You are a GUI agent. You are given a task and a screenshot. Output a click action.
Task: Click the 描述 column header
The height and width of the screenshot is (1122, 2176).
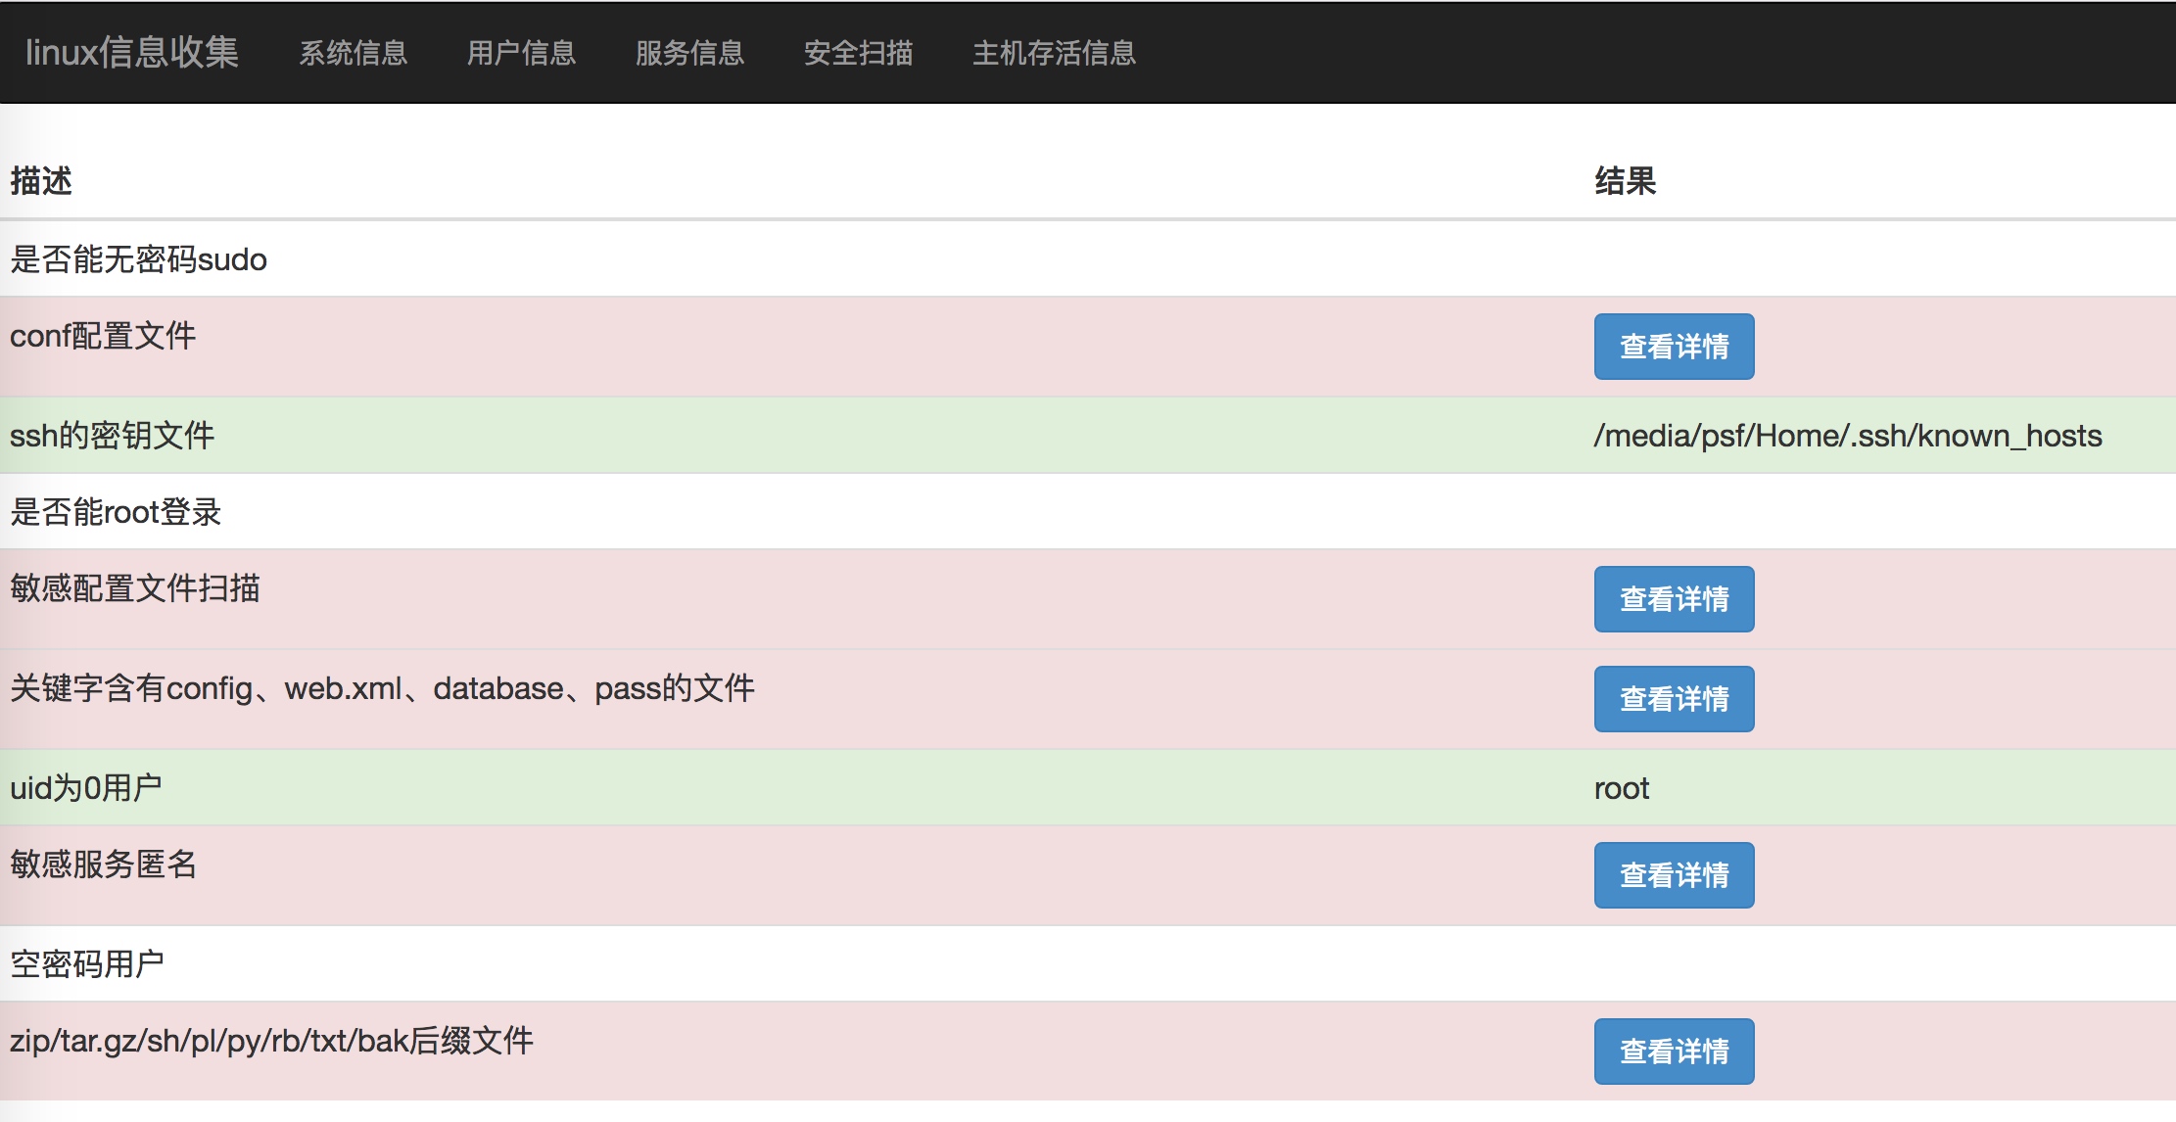coord(41,181)
